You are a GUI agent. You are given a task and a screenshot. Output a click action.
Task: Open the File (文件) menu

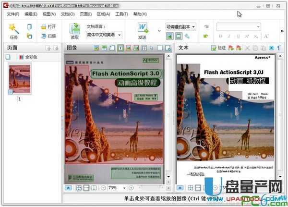pyautogui.click(x=13, y=14)
